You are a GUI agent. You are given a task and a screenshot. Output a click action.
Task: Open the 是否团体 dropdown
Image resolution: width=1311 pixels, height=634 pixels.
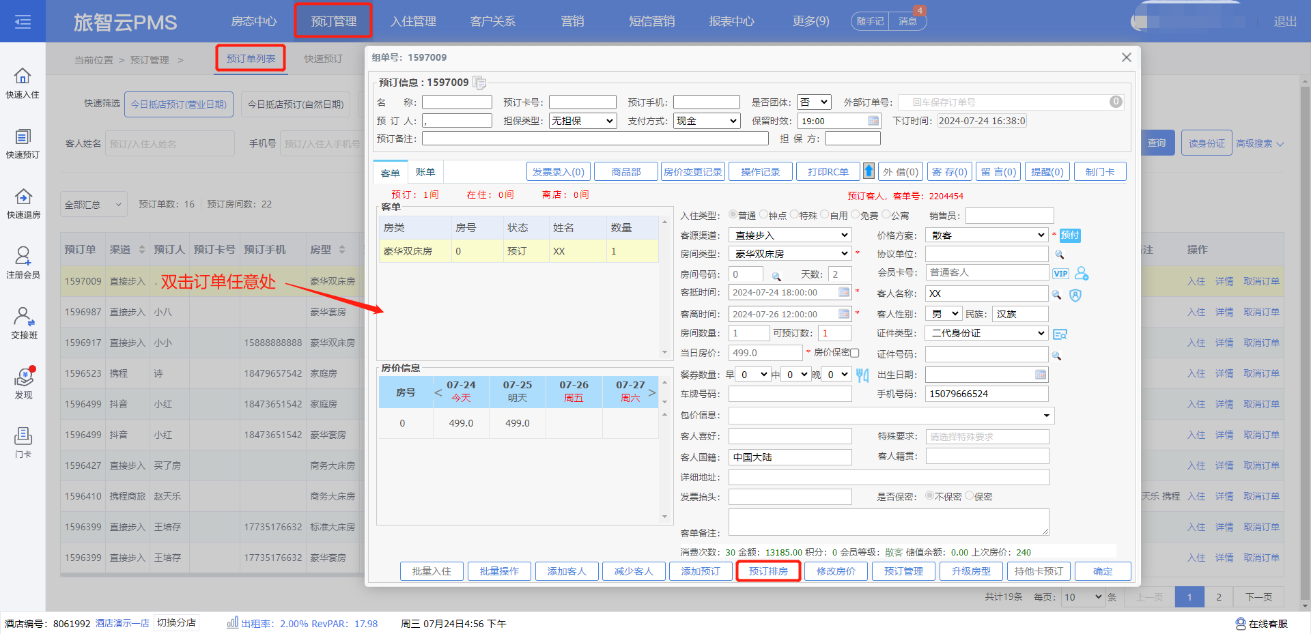point(815,102)
